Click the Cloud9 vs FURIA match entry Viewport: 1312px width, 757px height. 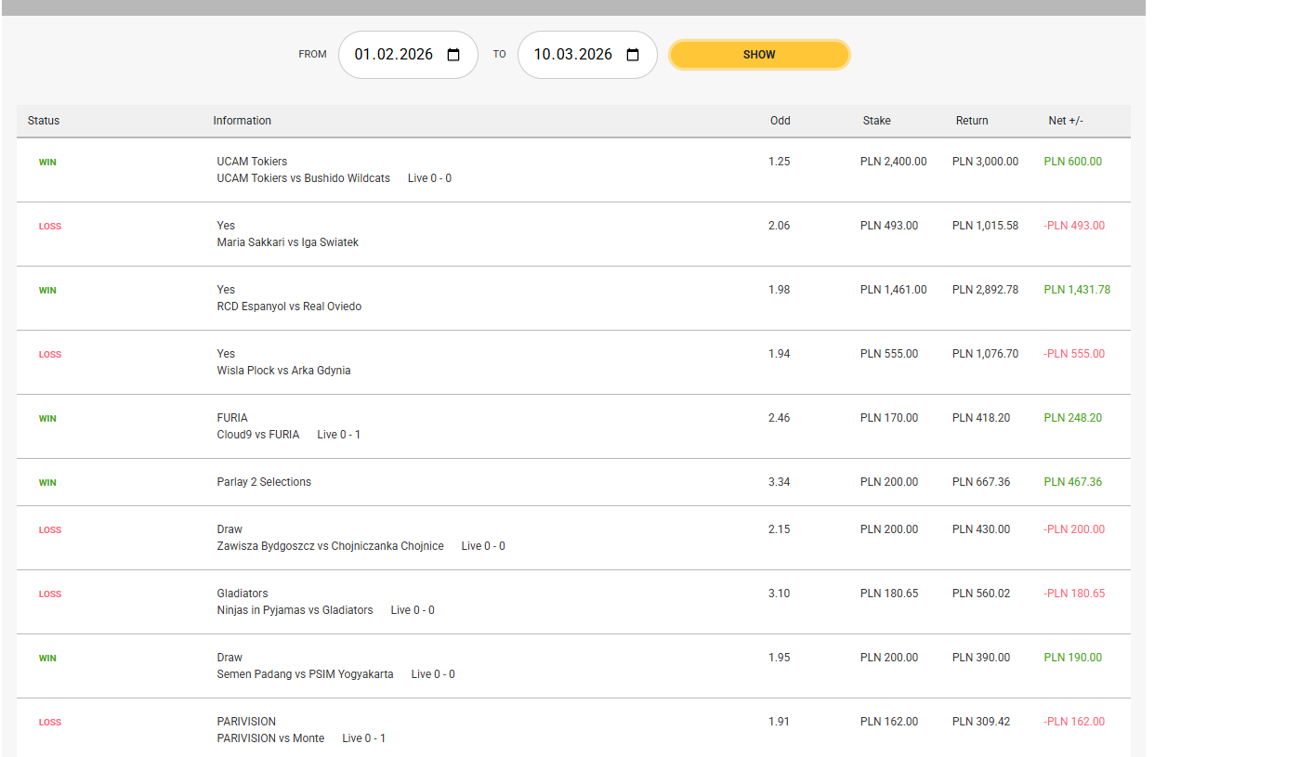pos(257,435)
